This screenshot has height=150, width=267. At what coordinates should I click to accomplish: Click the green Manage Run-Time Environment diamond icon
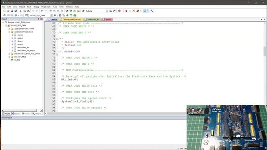pos(67,15)
